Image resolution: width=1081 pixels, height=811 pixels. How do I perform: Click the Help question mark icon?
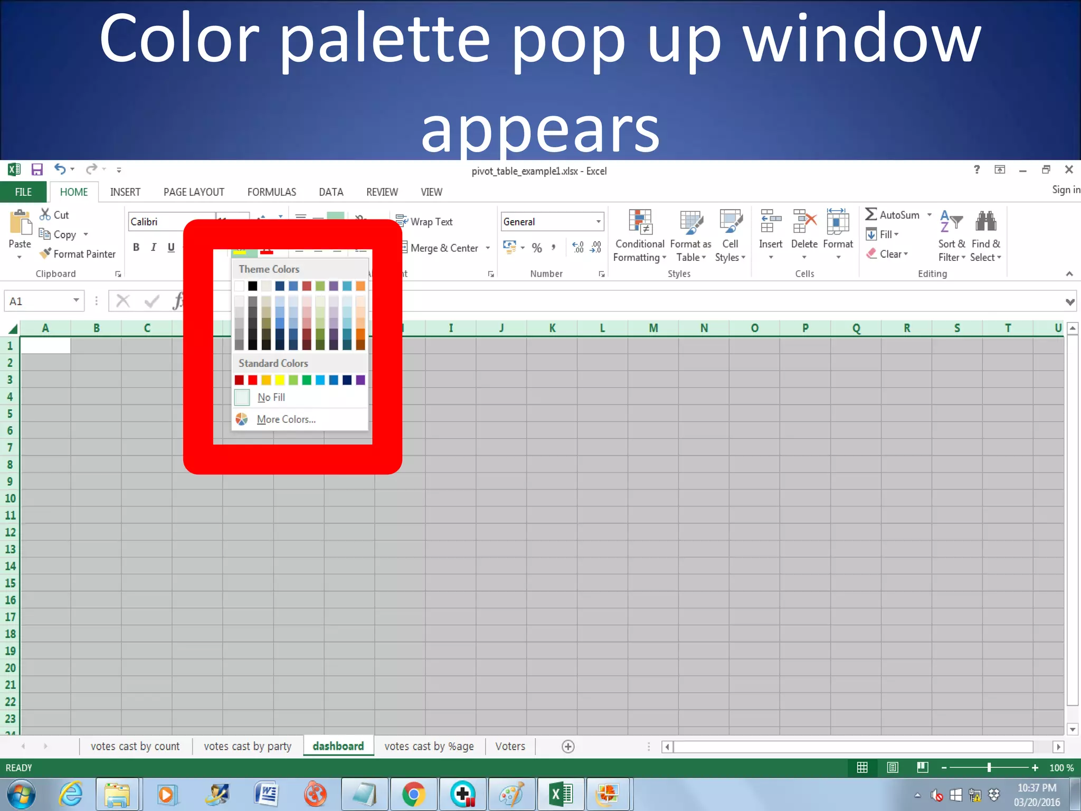click(977, 169)
